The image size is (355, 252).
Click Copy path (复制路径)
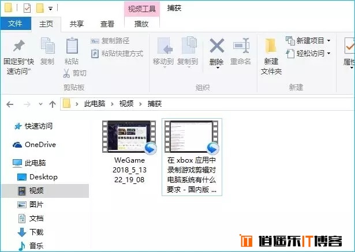click(110, 41)
